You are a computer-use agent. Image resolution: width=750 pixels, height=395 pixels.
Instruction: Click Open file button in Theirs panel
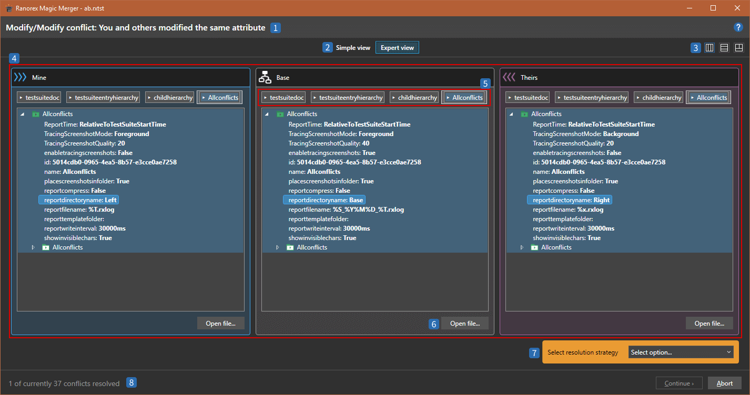710,323
